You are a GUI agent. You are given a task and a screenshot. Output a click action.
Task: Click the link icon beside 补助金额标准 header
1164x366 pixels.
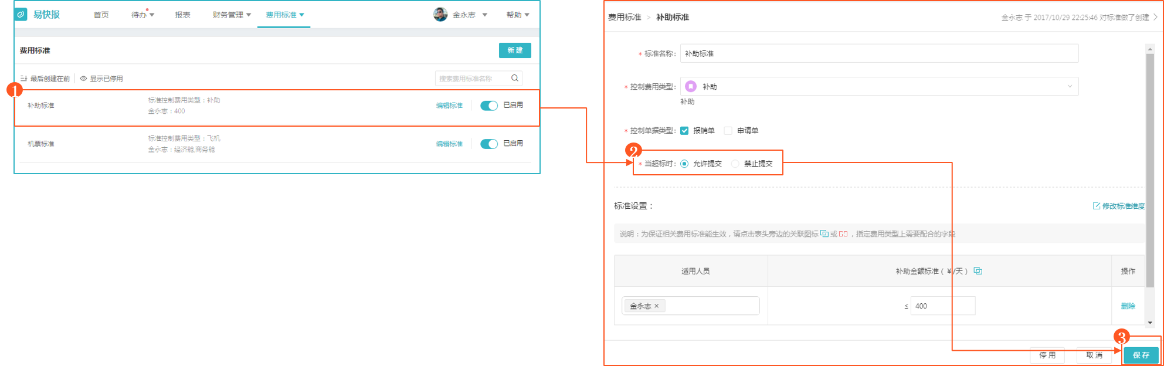[978, 271]
